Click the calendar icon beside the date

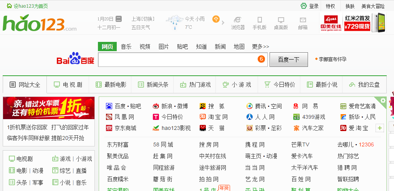[119, 19]
